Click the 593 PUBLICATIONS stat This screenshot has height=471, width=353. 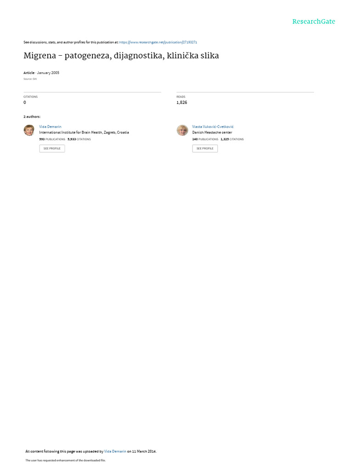(x=52, y=139)
